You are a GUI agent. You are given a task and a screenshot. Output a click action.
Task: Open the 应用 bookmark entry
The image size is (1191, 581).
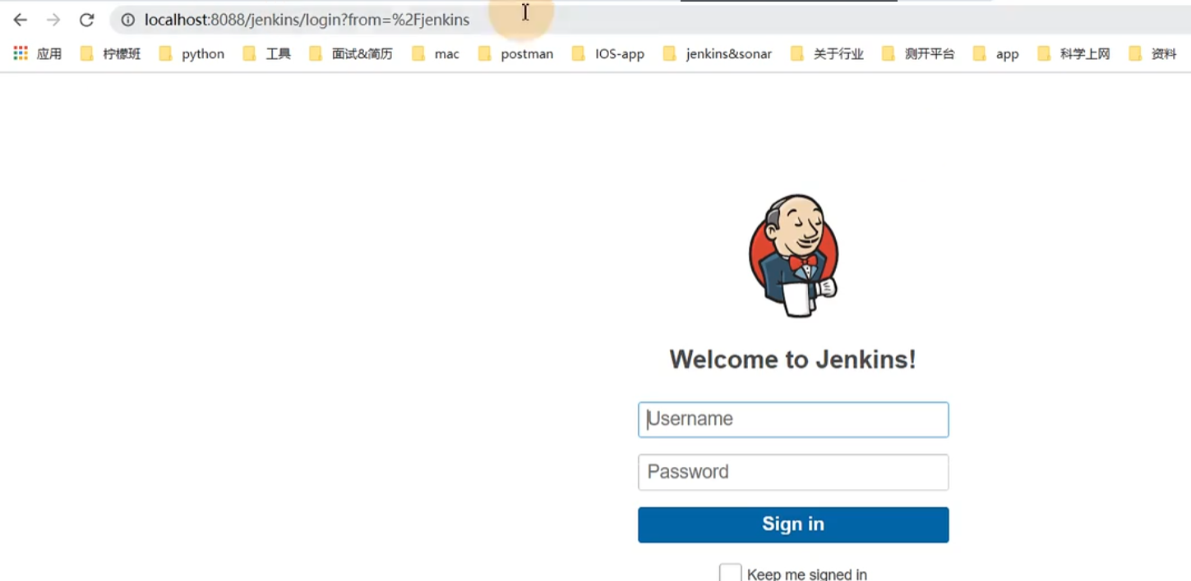(x=49, y=53)
